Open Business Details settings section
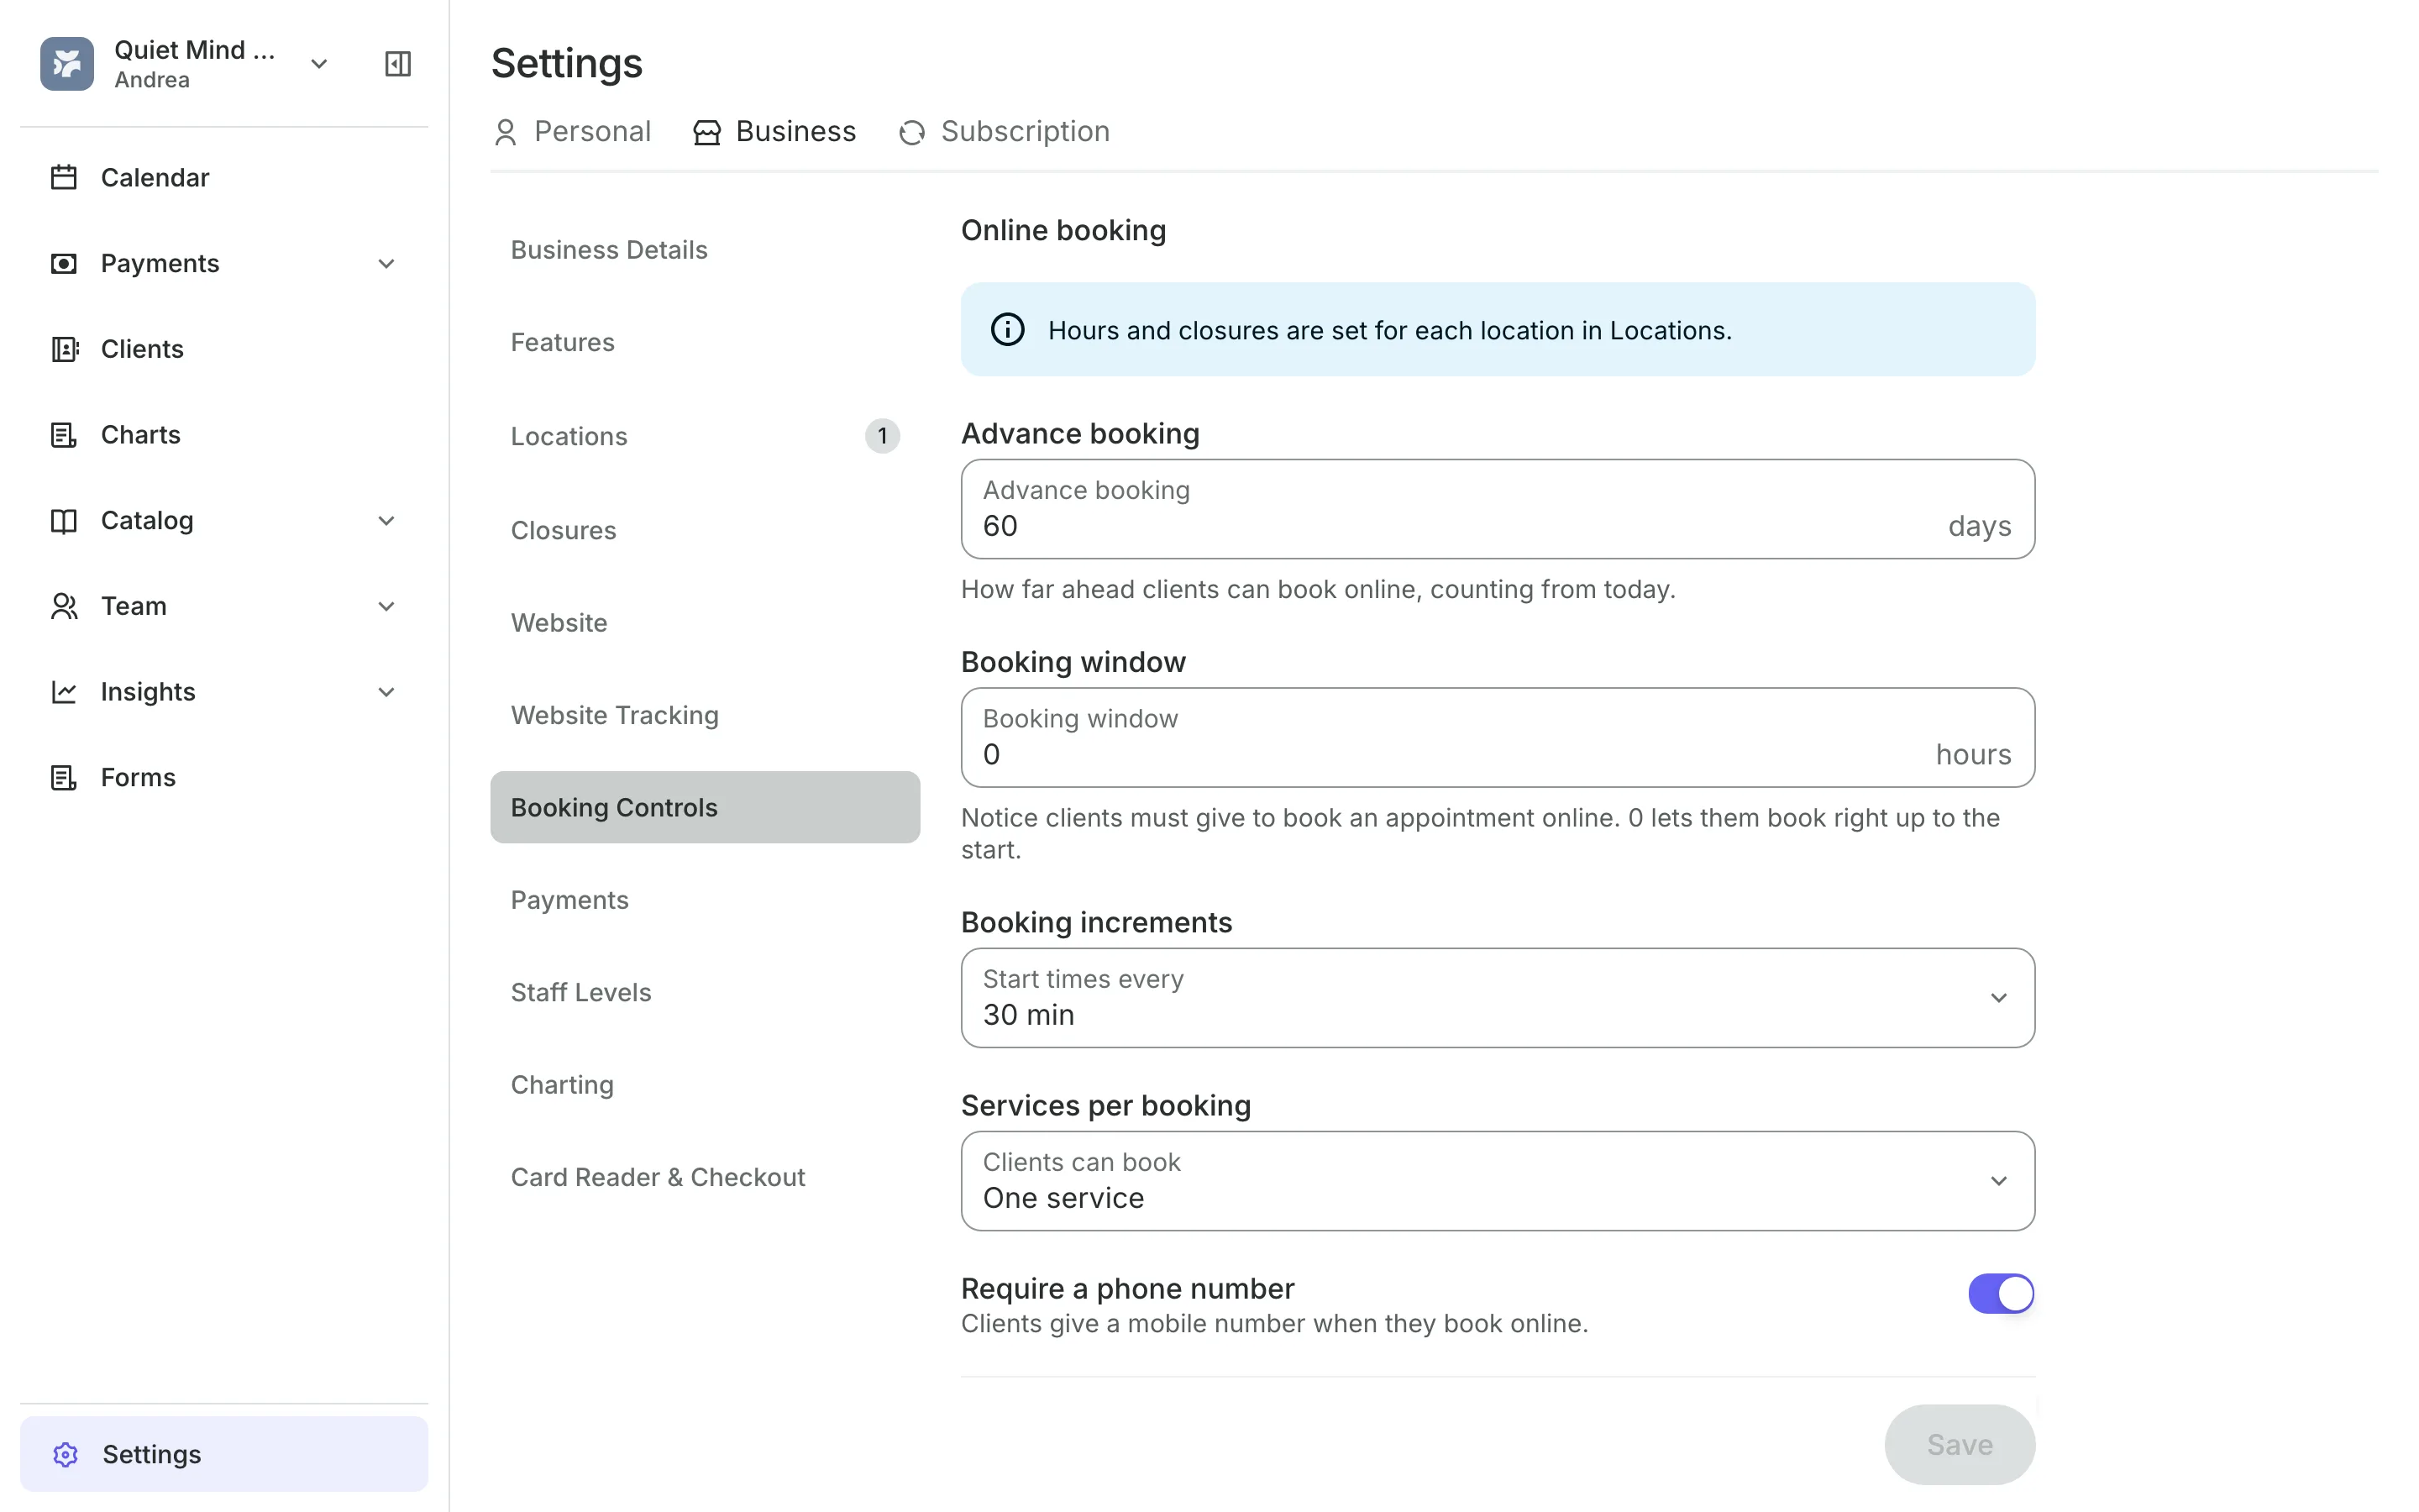This screenshot has width=2419, height=1512. coord(705,250)
